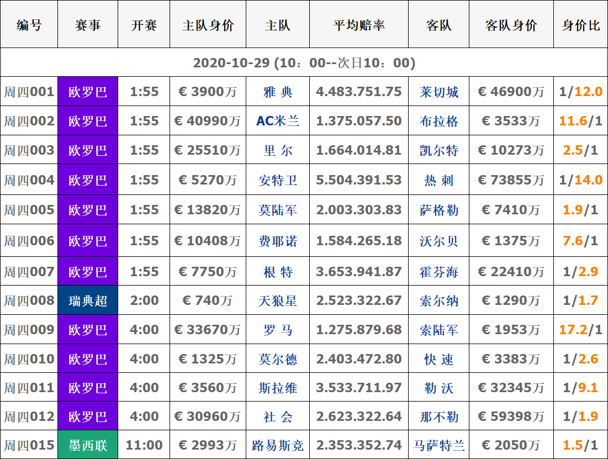This screenshot has height=459, width=608.
Task: Open the 费耶诺 team link
Action: 278,241
